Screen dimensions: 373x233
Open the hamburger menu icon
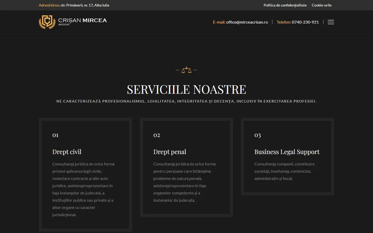[x=331, y=22]
